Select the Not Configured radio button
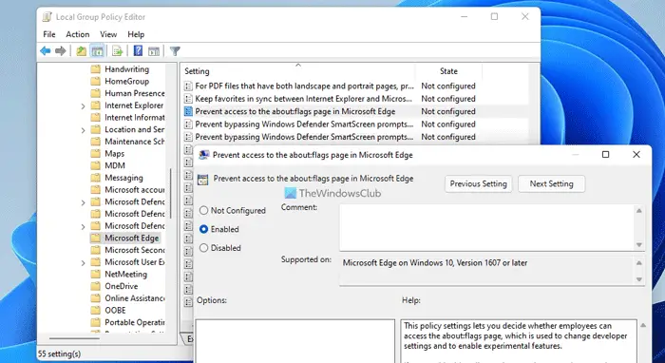 pos(203,210)
